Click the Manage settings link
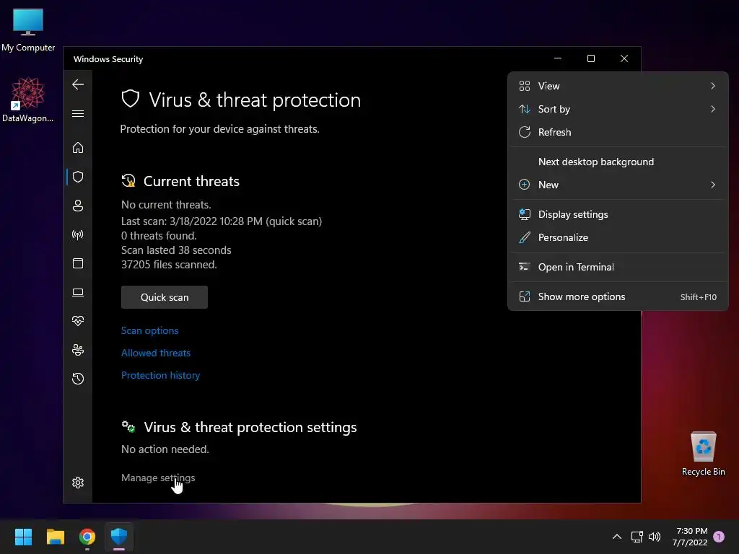This screenshot has height=554, width=739. [158, 478]
